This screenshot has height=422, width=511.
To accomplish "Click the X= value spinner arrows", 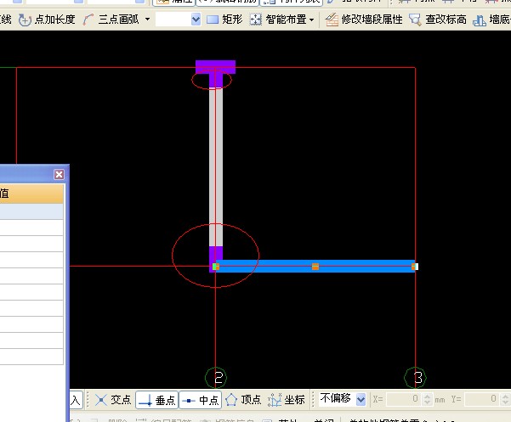I will (427, 399).
